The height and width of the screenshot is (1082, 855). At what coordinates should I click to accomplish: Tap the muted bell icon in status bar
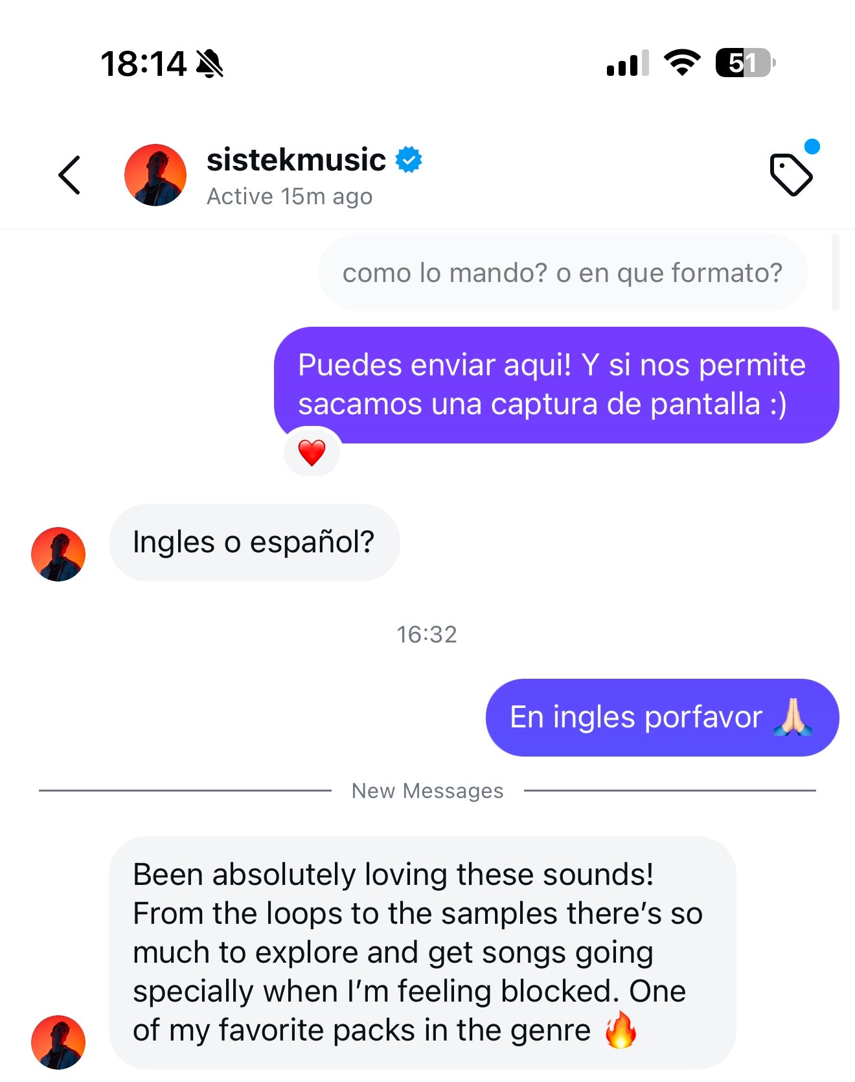click(210, 64)
